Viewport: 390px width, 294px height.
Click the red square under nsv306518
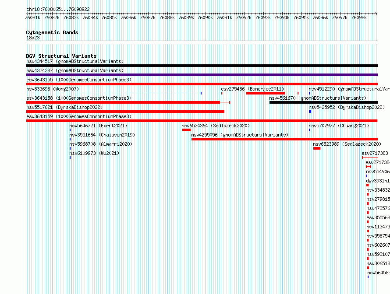368,268
